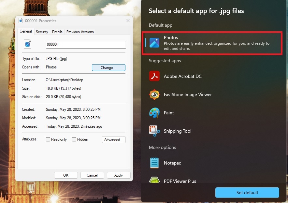Click Apply in Properties dialog
This screenshot has width=288, height=203.
(x=119, y=175)
